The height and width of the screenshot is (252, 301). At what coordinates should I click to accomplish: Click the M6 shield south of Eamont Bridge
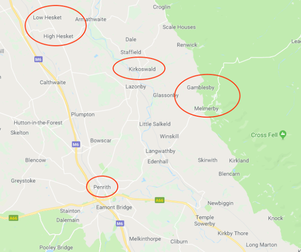120,223
